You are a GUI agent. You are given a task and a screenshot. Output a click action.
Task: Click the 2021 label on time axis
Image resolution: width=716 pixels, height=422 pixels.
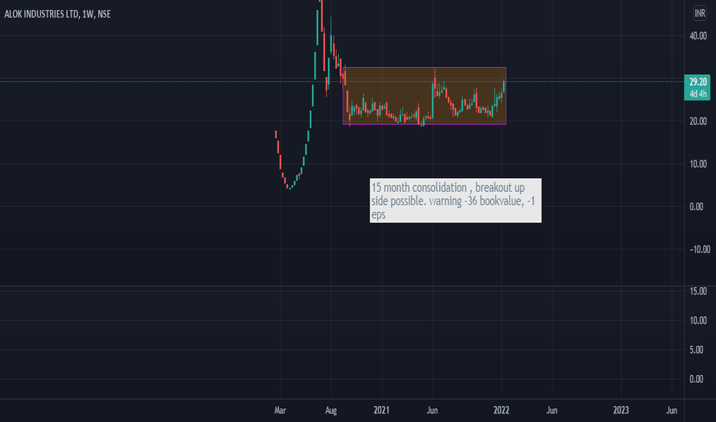click(381, 410)
